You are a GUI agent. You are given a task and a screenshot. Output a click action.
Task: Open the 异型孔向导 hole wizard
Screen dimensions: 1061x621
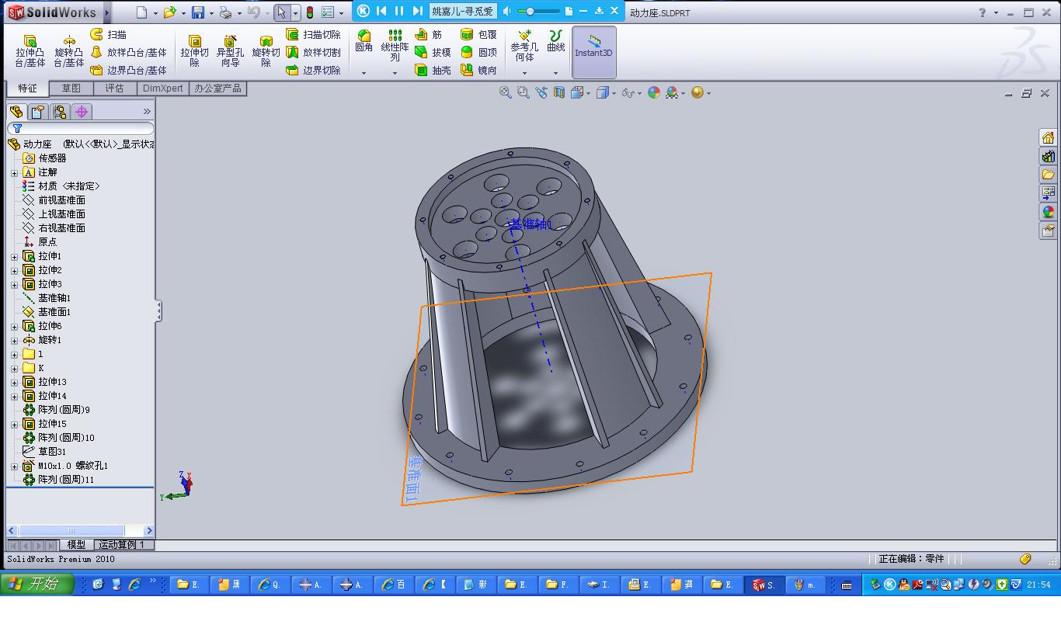tap(230, 50)
